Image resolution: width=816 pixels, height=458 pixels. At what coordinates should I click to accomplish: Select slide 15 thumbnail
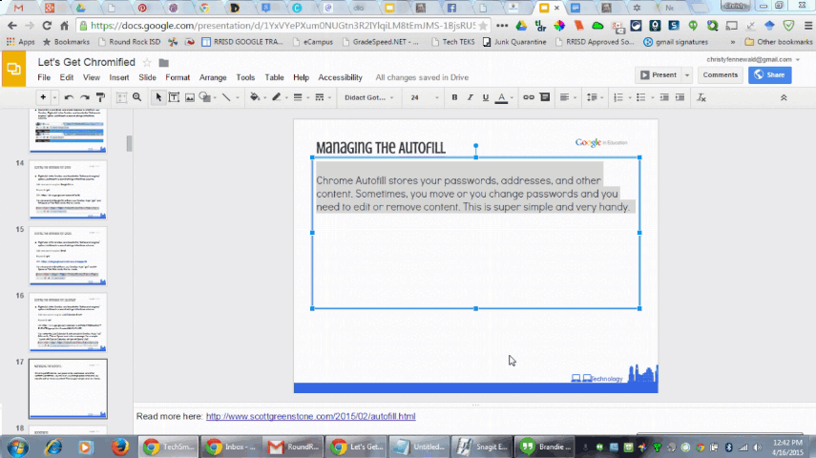pyautogui.click(x=68, y=256)
